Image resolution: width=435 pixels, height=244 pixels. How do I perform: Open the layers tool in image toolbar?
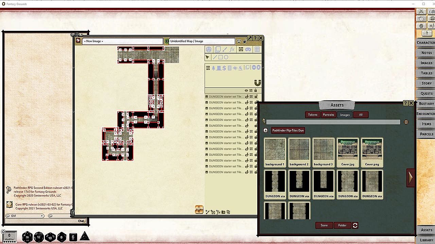tap(217, 49)
